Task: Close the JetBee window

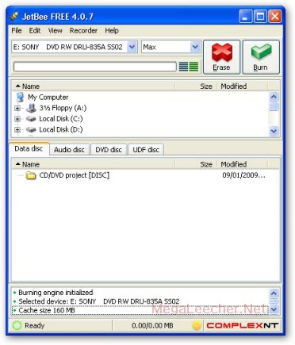Action: (x=274, y=17)
